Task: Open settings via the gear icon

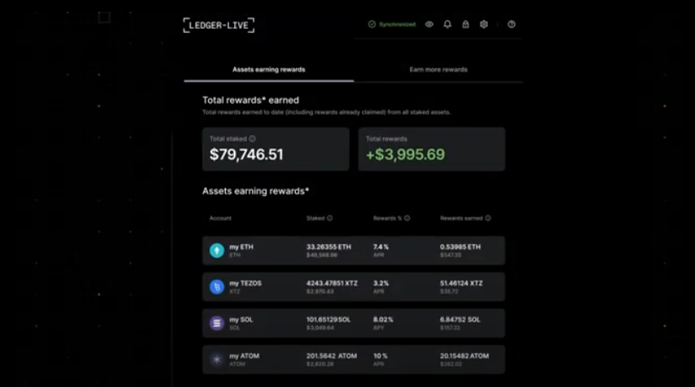Action: point(484,25)
